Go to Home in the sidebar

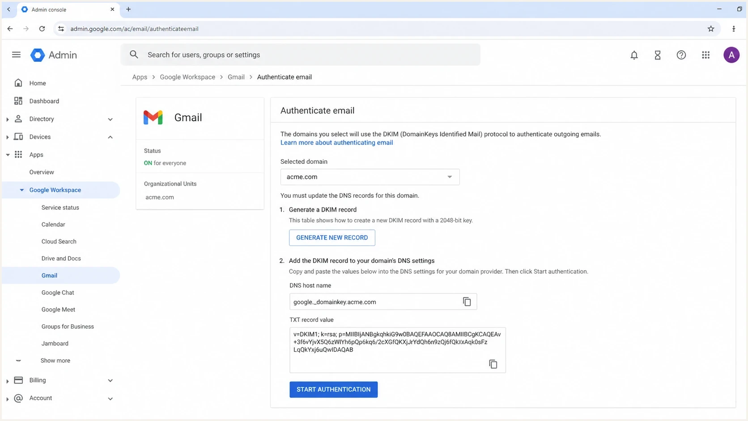pos(38,83)
